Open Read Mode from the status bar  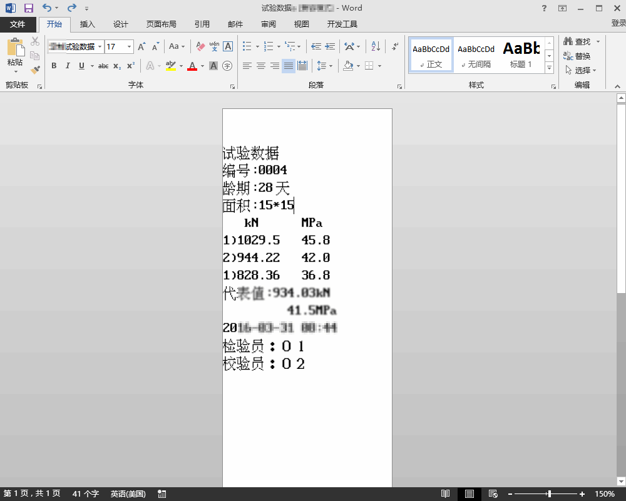[446, 494]
